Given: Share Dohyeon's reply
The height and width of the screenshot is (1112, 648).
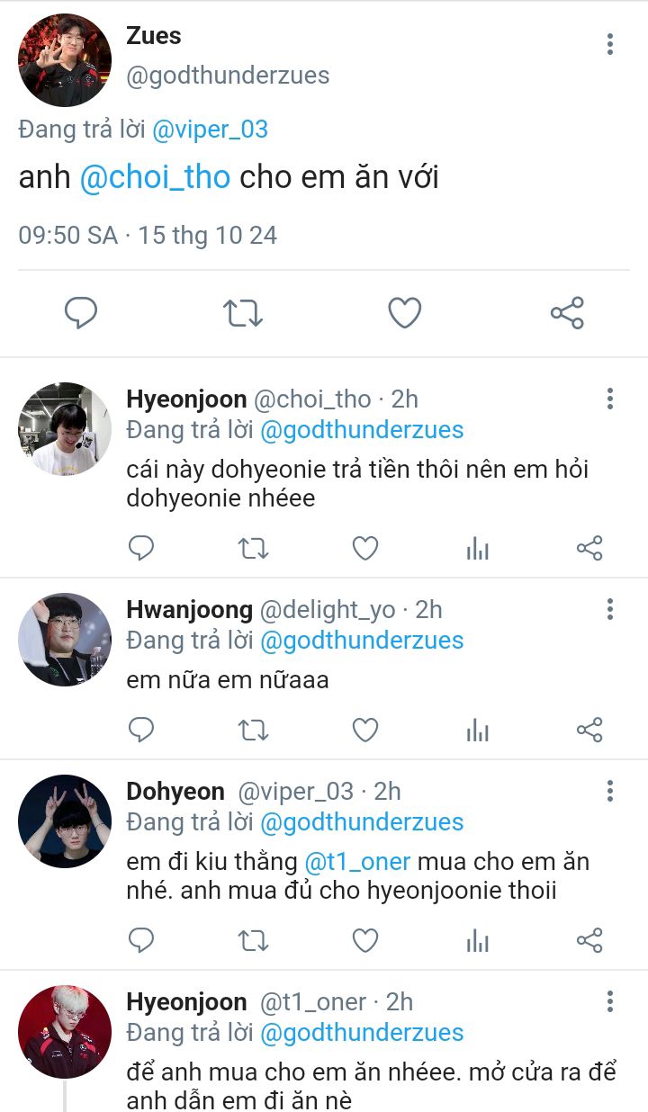Looking at the screenshot, I should tap(589, 941).
